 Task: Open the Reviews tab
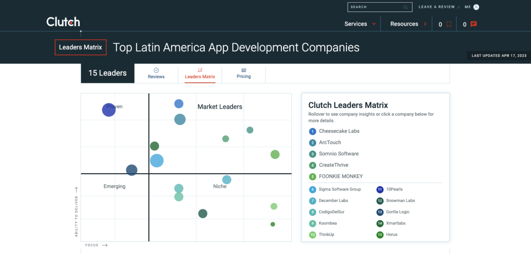(156, 73)
